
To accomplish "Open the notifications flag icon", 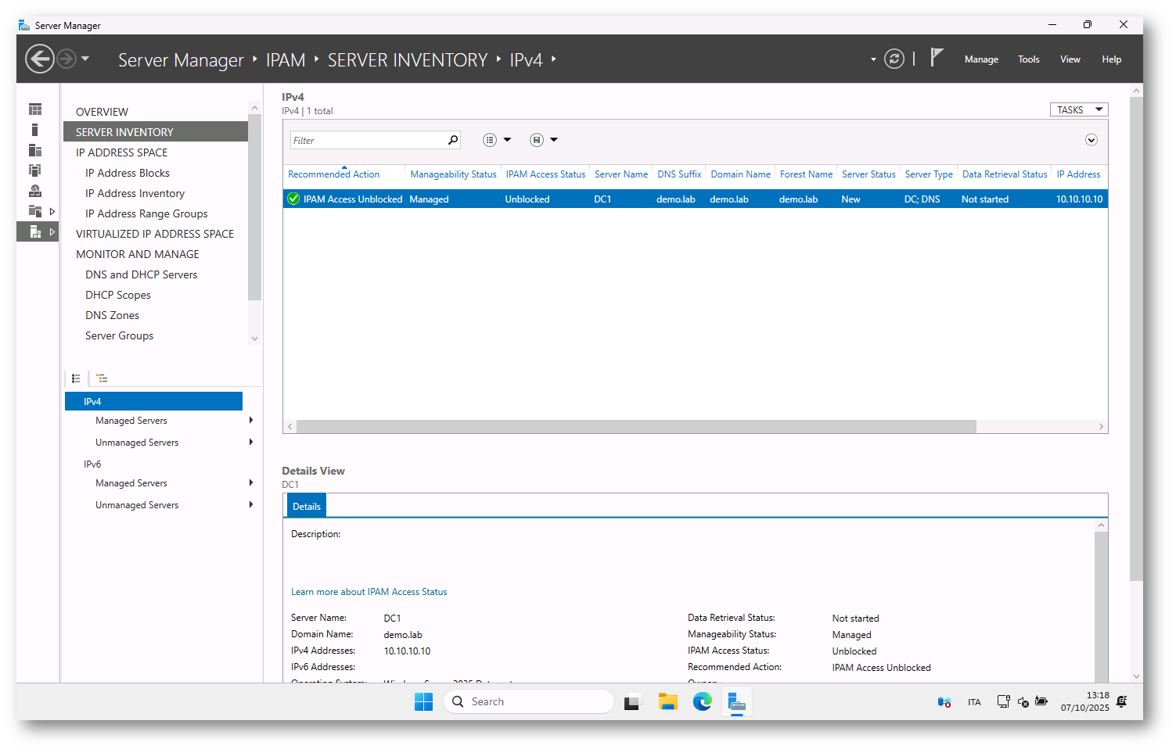I will click(936, 58).
